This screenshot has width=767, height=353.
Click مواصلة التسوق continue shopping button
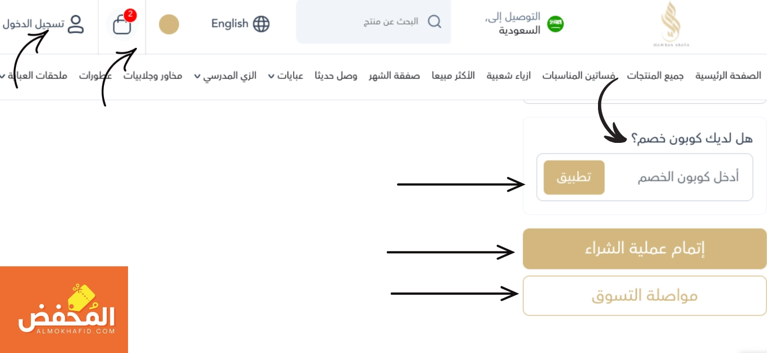(645, 295)
